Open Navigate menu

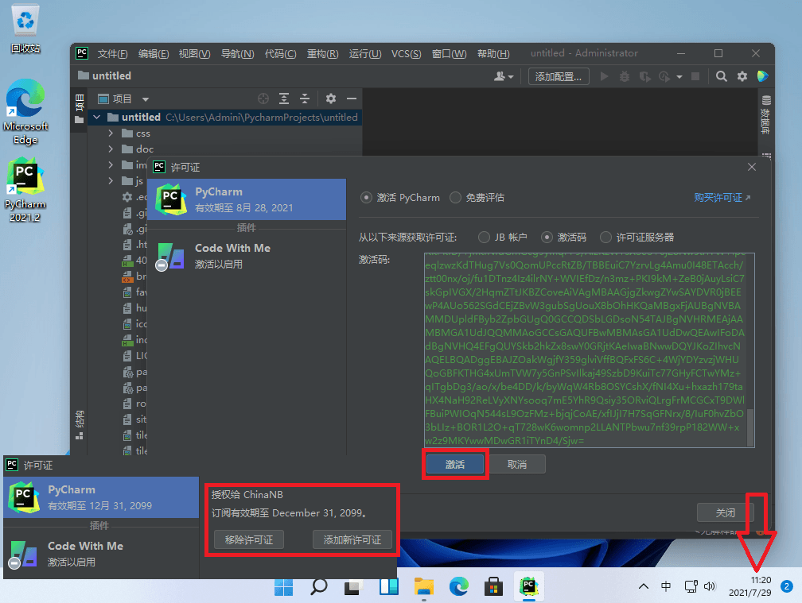(237, 53)
